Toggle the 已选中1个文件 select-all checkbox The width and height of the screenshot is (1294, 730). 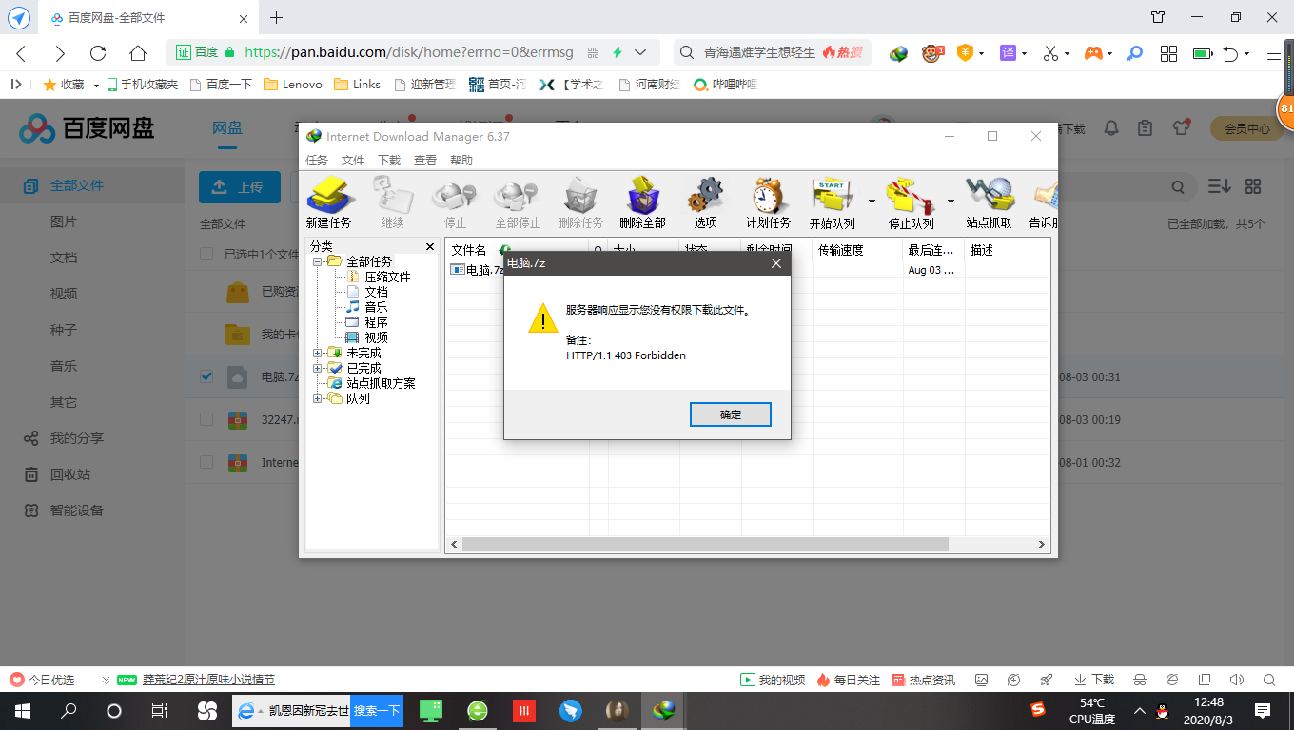tap(206, 254)
